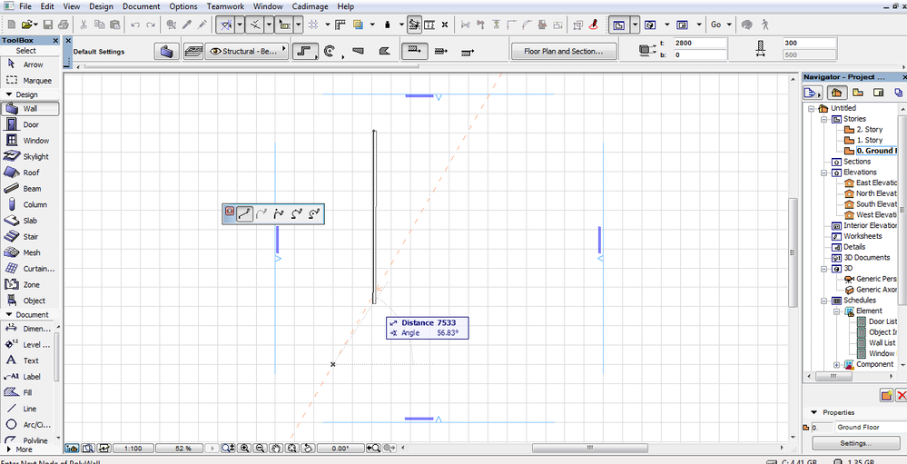Select the Stair tool
Viewport: 907px width, 464px height.
click(x=30, y=237)
